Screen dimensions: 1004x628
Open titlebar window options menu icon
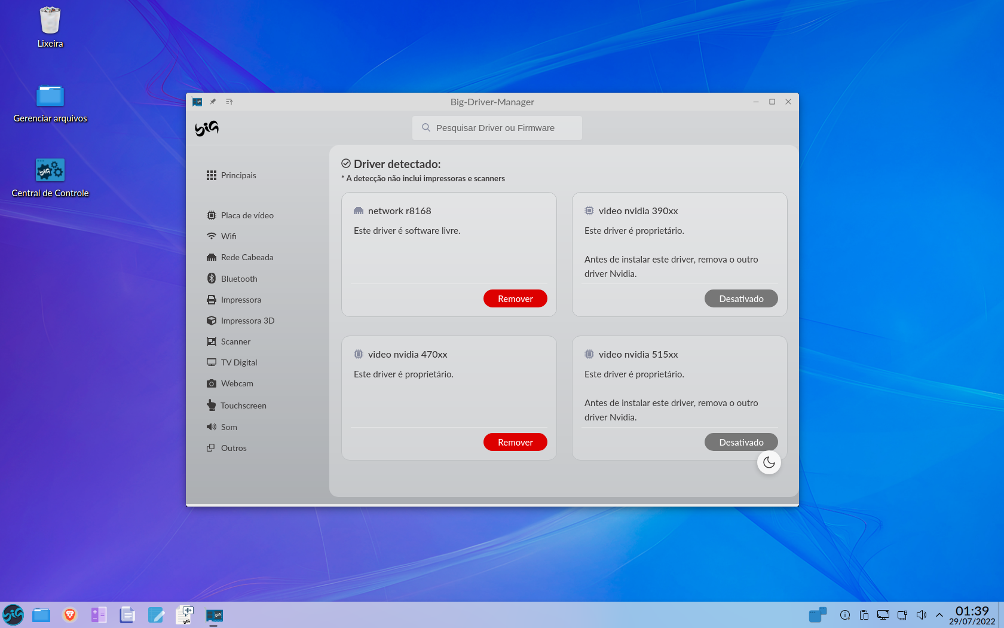[229, 102]
